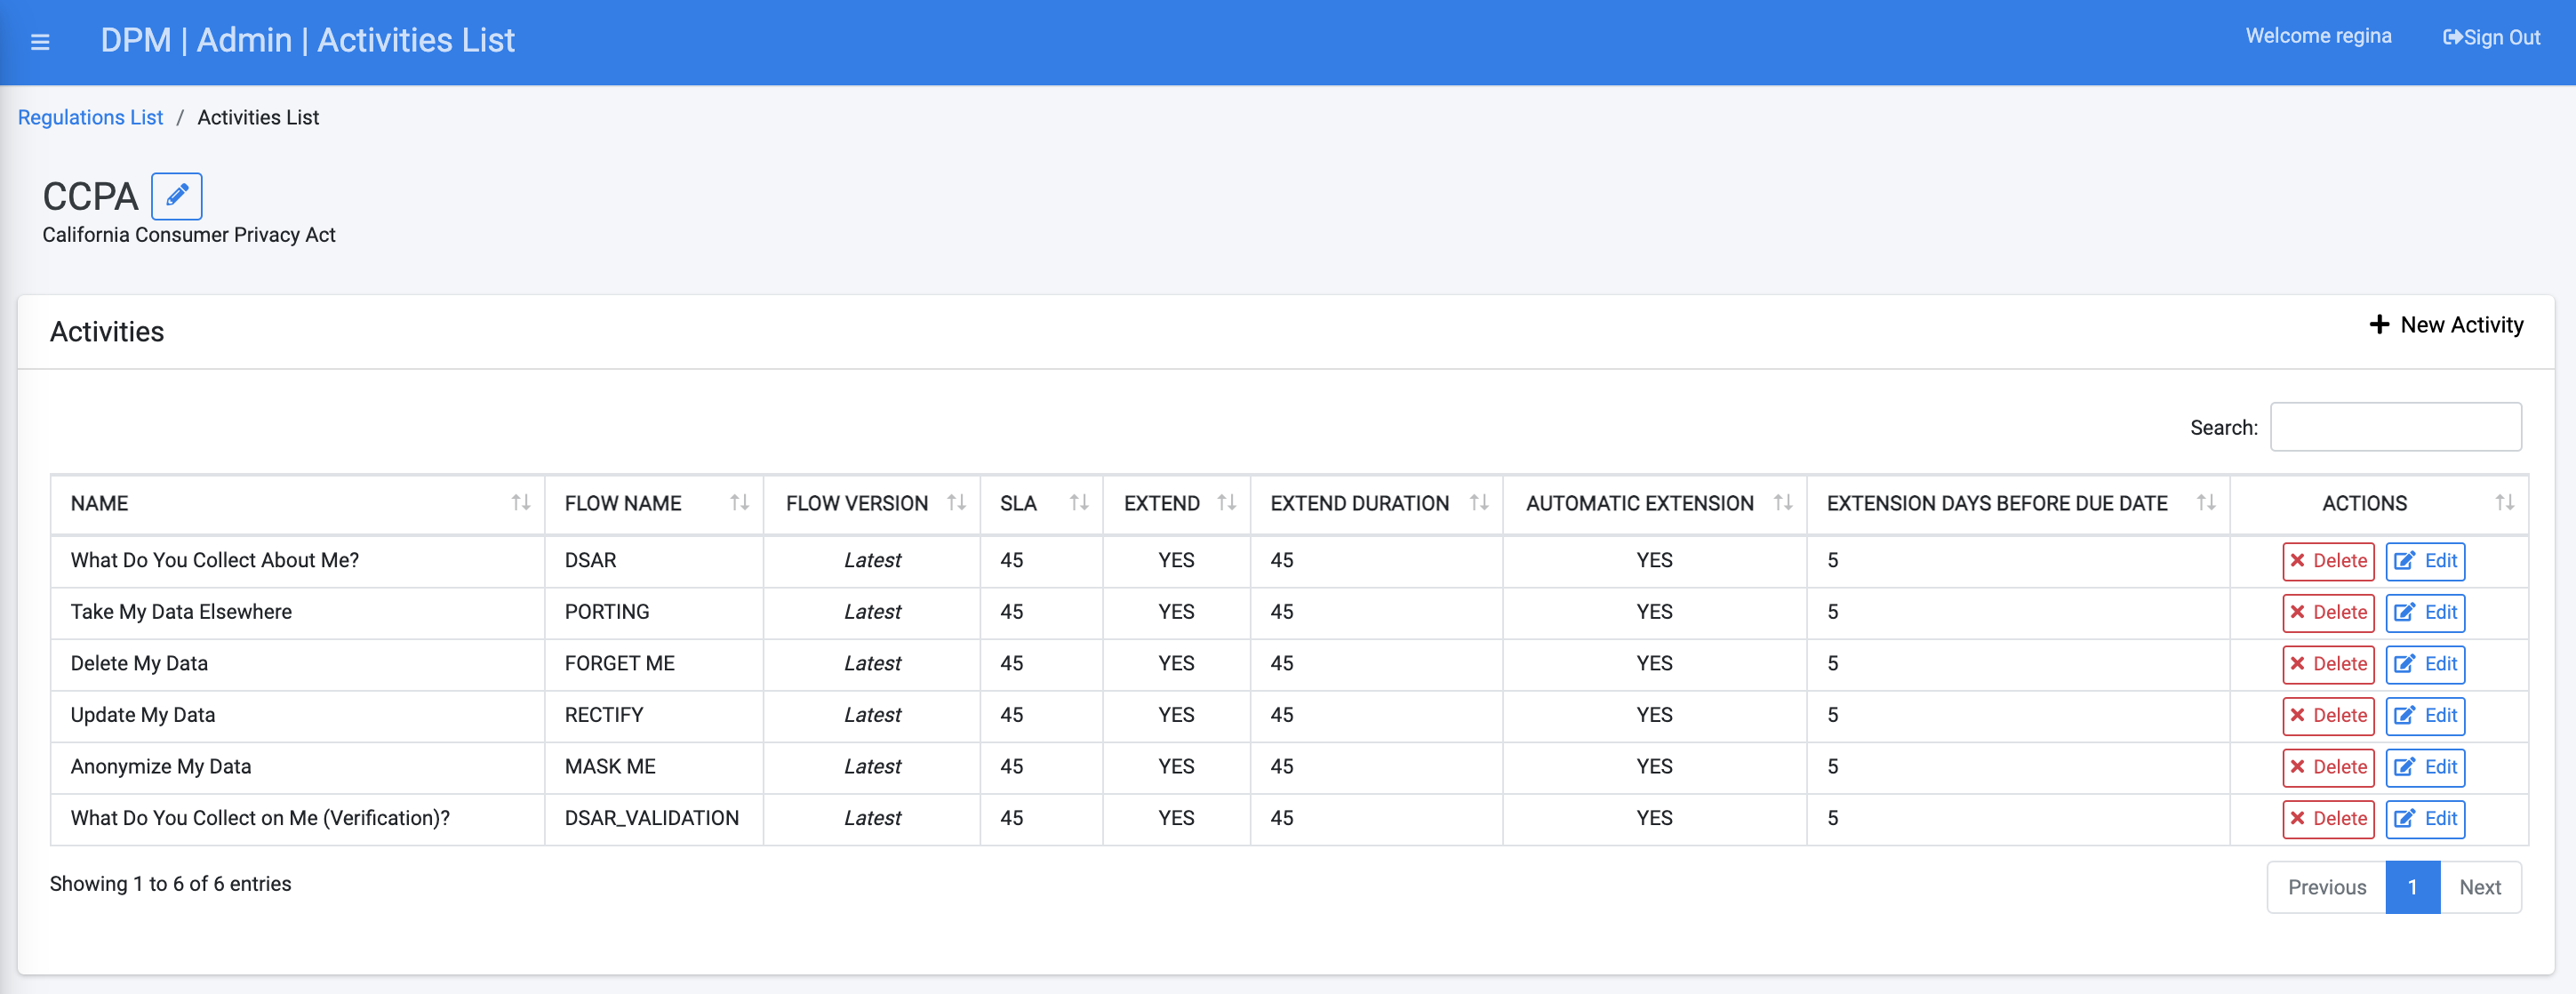Sign Out of the application

tap(2491, 37)
